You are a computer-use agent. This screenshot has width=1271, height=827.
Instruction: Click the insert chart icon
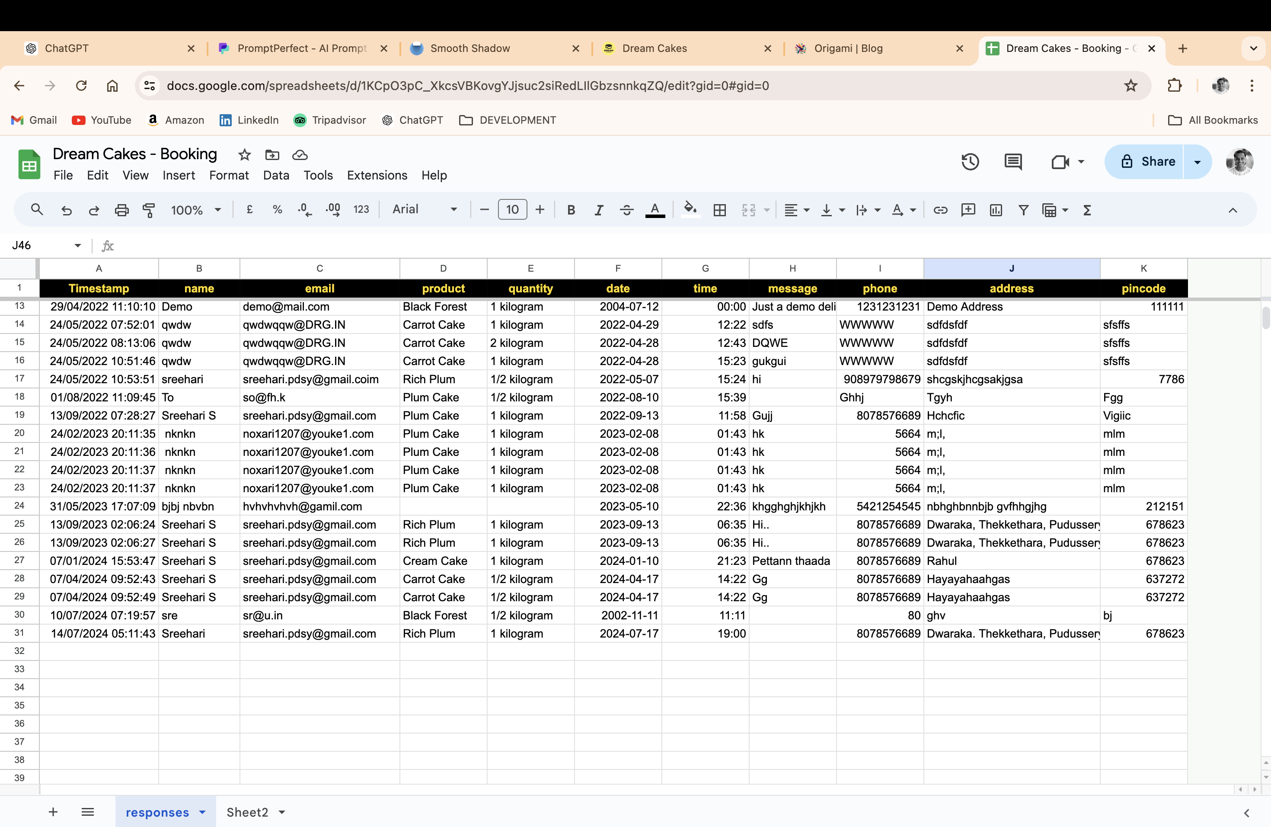pos(996,210)
